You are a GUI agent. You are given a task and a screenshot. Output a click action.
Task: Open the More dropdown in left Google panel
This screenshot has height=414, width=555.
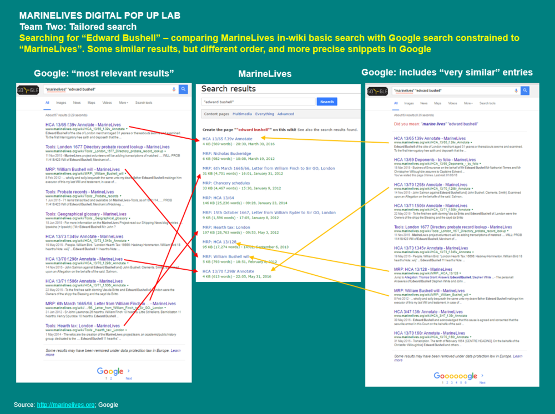[x=123, y=103]
